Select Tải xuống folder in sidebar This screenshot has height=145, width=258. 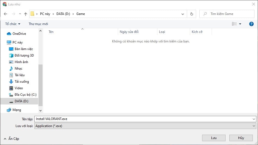coord(22,82)
